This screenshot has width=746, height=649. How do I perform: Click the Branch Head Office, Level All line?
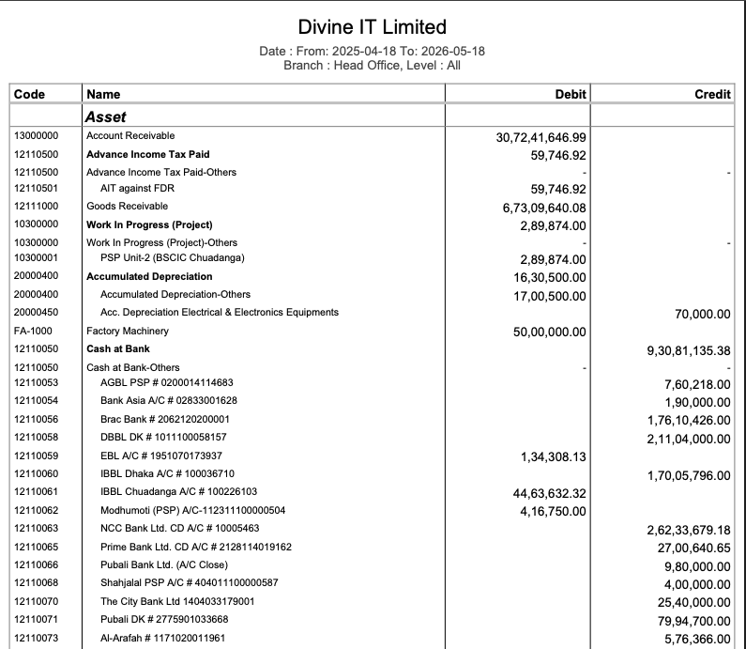coord(372,65)
